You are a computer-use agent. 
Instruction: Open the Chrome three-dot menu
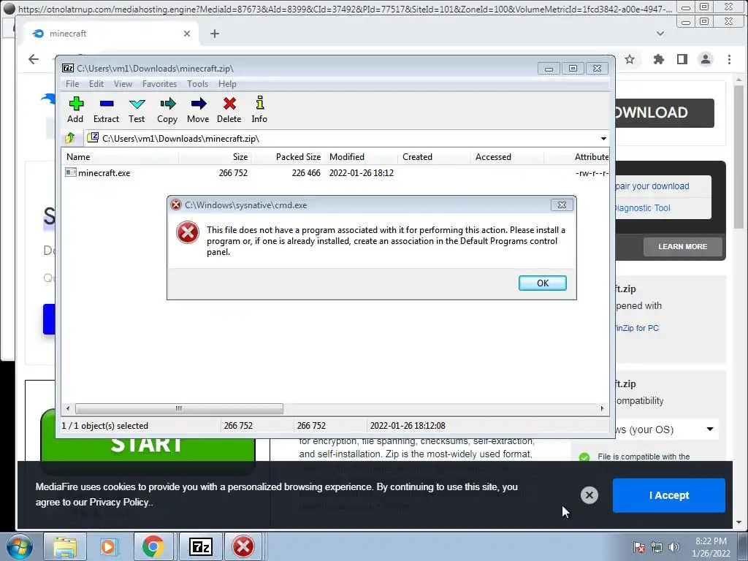pos(729,59)
